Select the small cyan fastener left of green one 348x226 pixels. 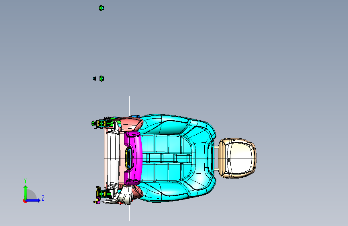tap(95, 78)
